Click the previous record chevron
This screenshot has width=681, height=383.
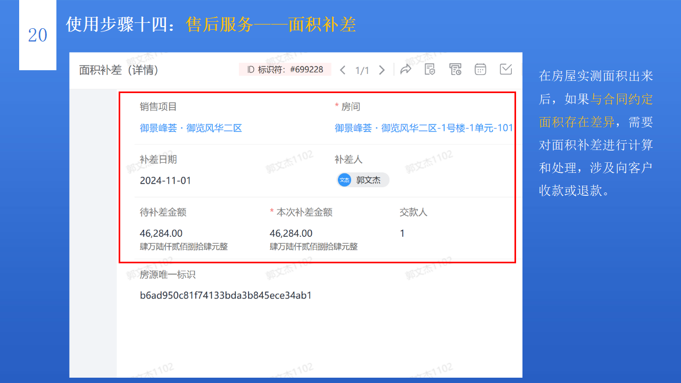pyautogui.click(x=343, y=69)
